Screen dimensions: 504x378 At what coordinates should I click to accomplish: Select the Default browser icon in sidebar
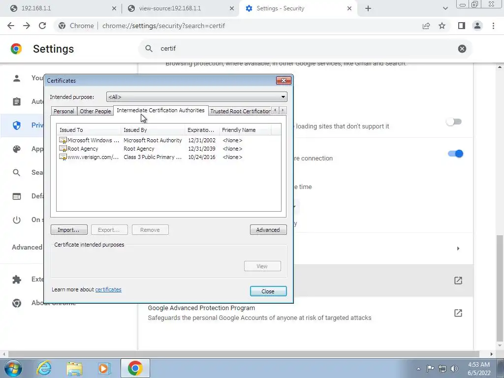click(x=17, y=196)
